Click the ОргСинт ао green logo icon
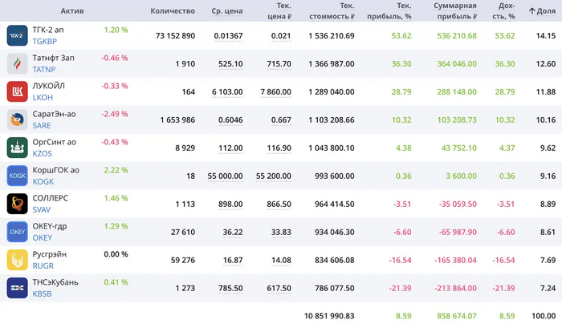The image size is (562, 324). (x=18, y=148)
